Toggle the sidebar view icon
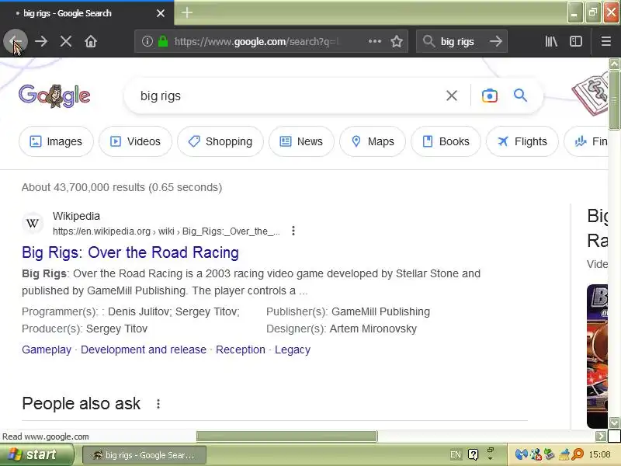 576,41
